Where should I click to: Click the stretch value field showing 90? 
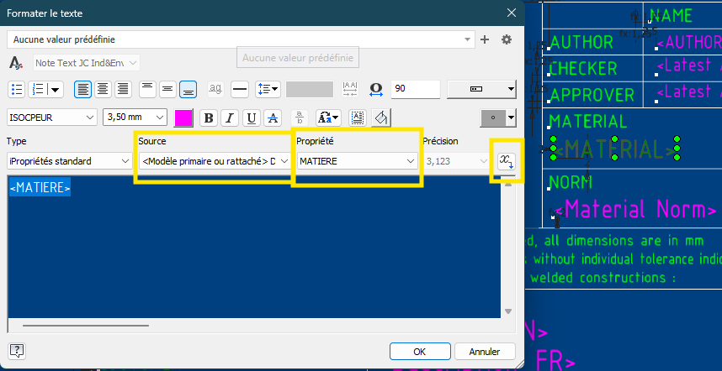pyautogui.click(x=414, y=89)
